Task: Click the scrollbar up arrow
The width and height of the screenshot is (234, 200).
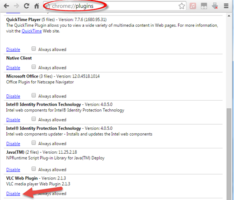Action: click(229, 16)
